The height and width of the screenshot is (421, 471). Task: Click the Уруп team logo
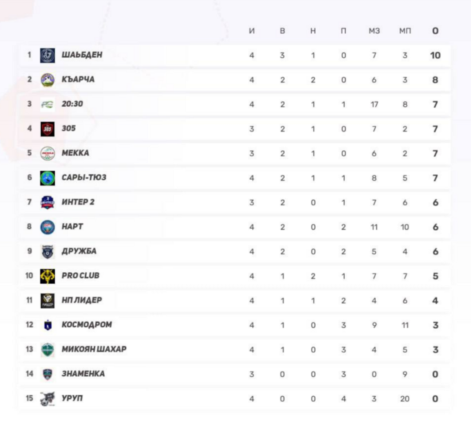pos(47,398)
